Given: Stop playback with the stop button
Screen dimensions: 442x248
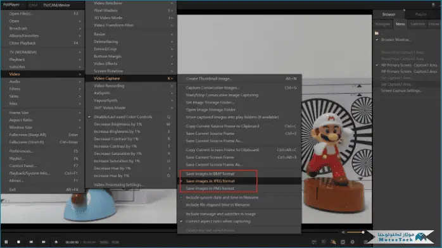Looking at the screenshot, I should 18,242.
